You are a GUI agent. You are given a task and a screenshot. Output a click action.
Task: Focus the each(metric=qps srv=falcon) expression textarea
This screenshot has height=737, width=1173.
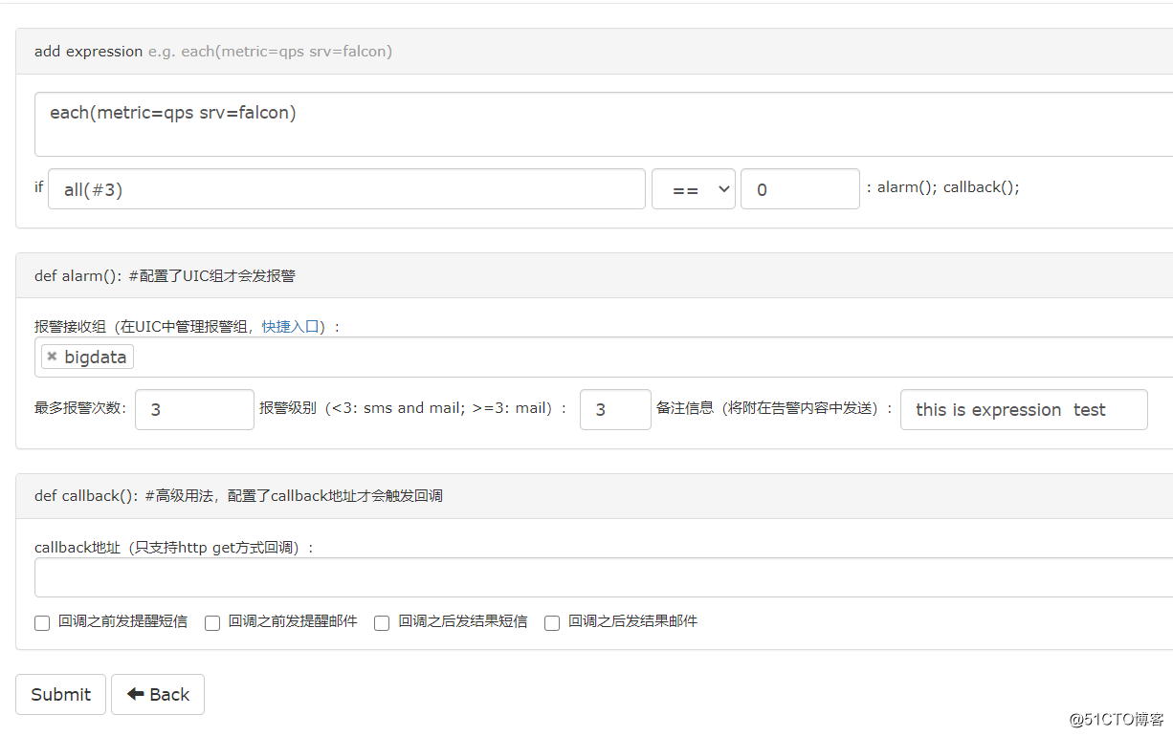point(604,124)
